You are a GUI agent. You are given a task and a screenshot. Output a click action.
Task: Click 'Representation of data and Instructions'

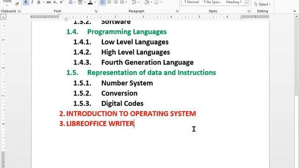151,73
